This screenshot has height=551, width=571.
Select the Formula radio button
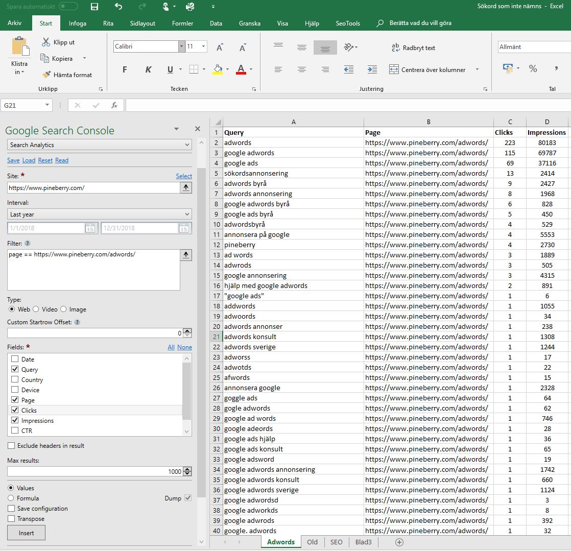[x=11, y=498]
